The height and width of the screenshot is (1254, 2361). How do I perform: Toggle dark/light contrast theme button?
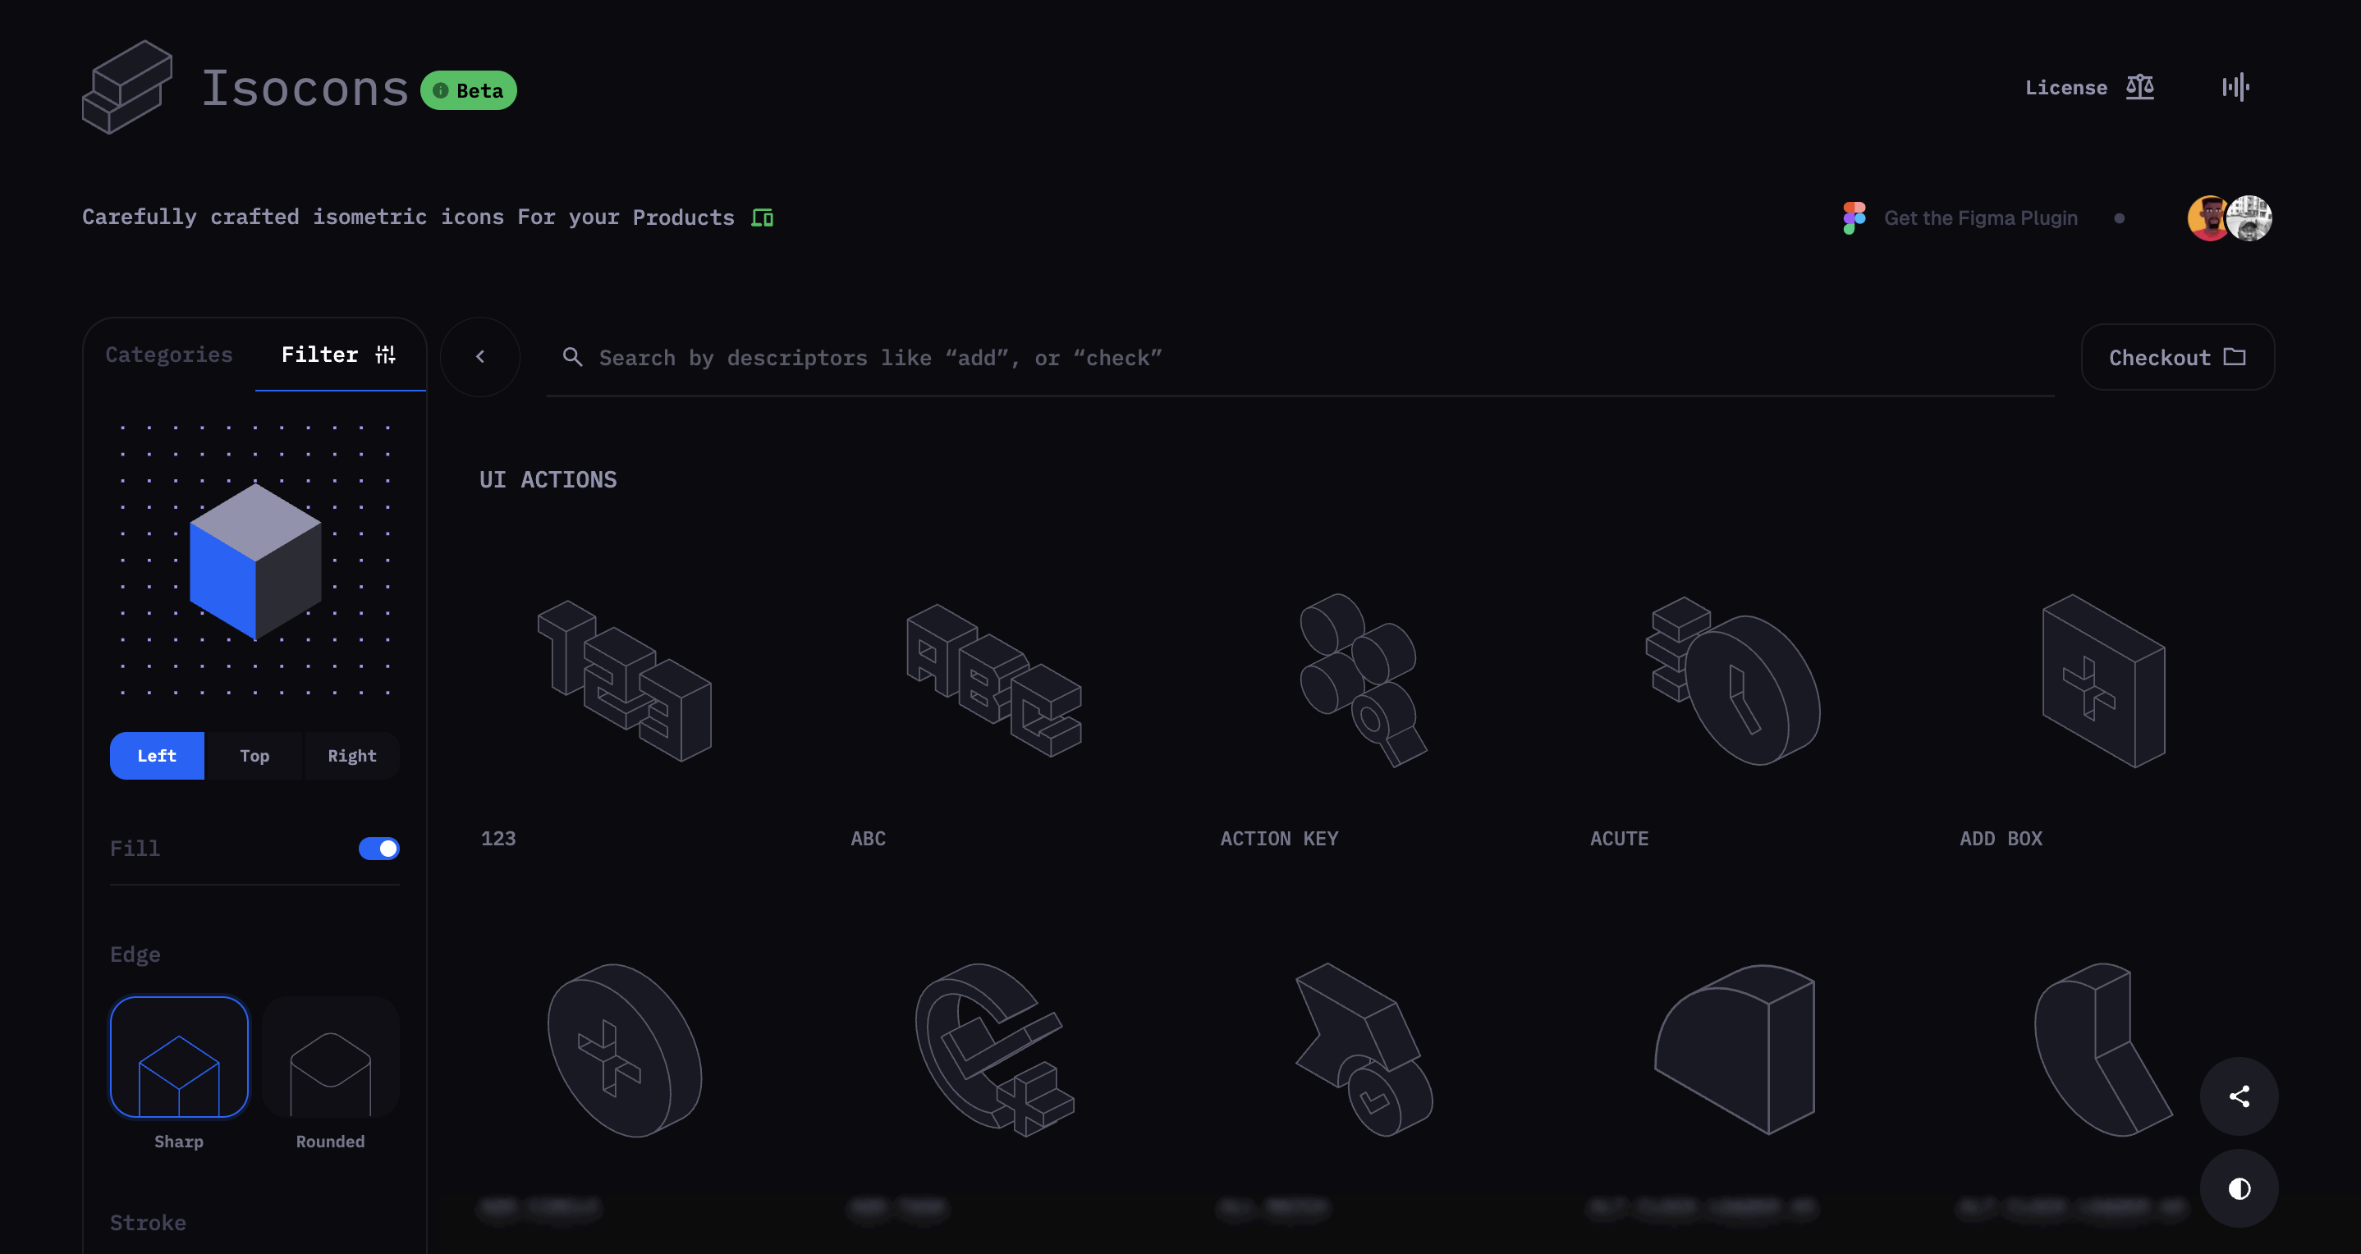click(2238, 1188)
